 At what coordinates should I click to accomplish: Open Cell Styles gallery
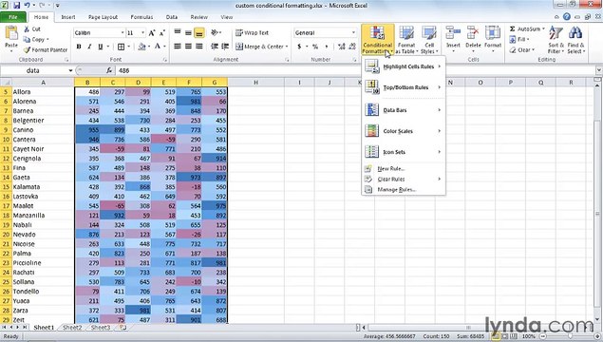[x=429, y=40]
